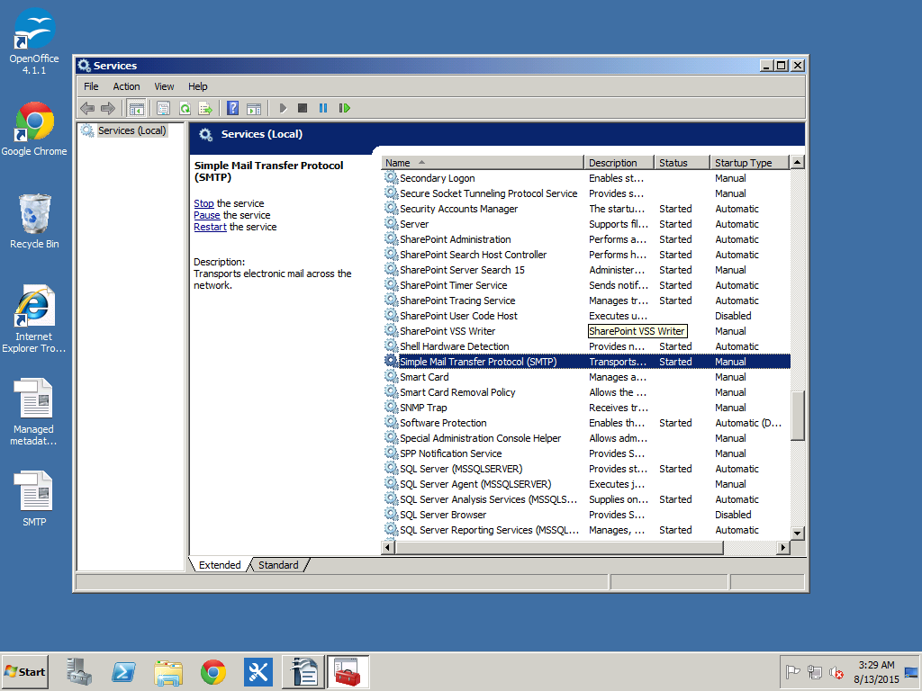The image size is (922, 691).
Task: Select the SQL Server Browser service
Action: pos(443,515)
